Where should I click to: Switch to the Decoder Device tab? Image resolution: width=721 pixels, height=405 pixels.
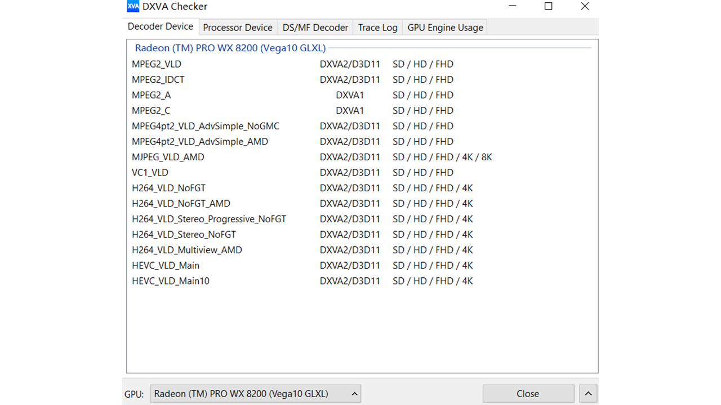(x=161, y=26)
